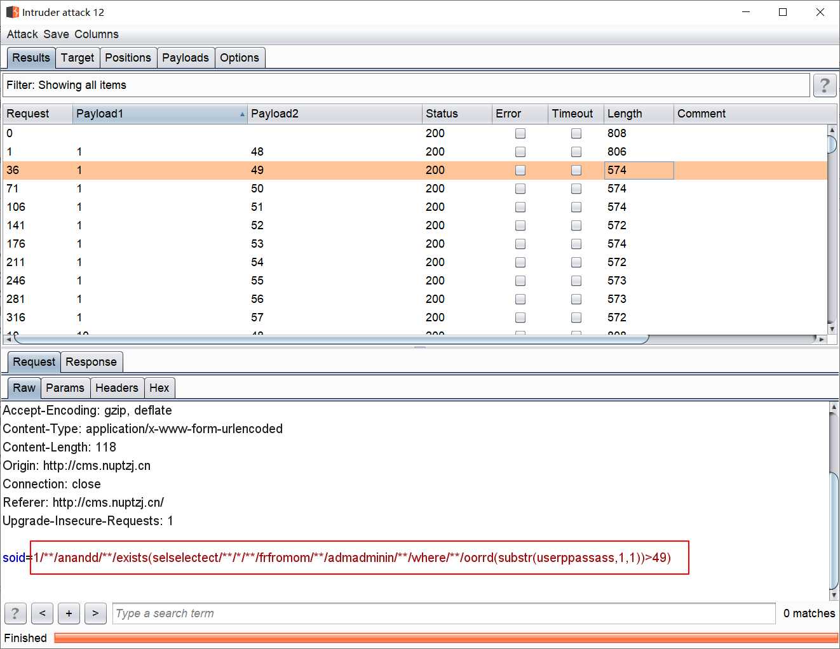Switch to the Params view tab

(x=65, y=388)
